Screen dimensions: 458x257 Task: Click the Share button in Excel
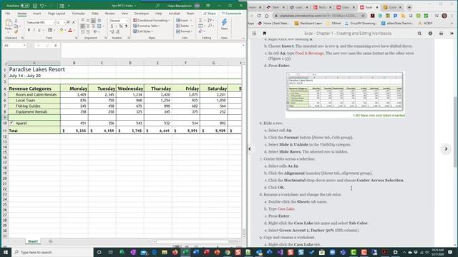pyautogui.click(x=210, y=14)
